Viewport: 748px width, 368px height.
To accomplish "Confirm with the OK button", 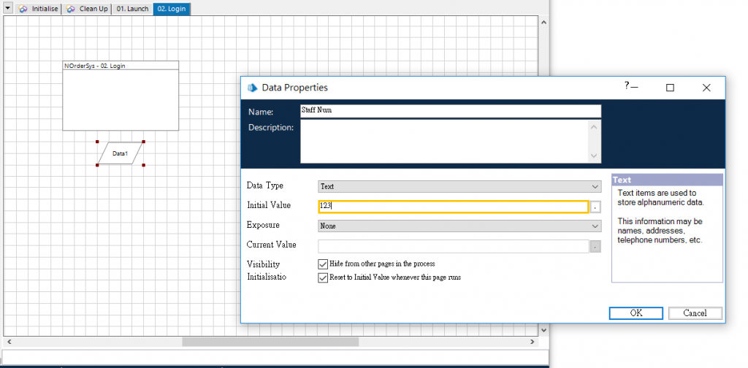I will click(636, 313).
